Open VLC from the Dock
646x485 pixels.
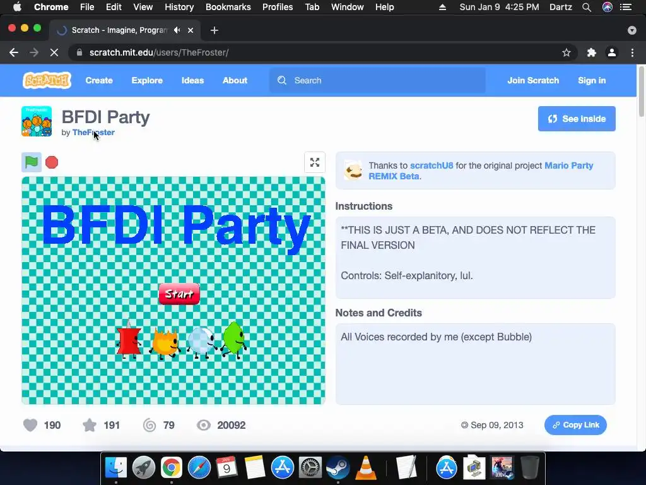click(365, 468)
